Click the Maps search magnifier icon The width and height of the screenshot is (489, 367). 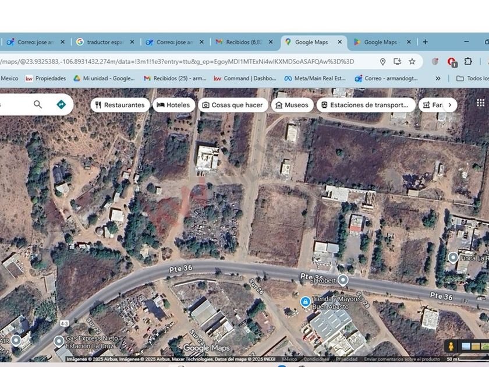pyautogui.click(x=38, y=104)
